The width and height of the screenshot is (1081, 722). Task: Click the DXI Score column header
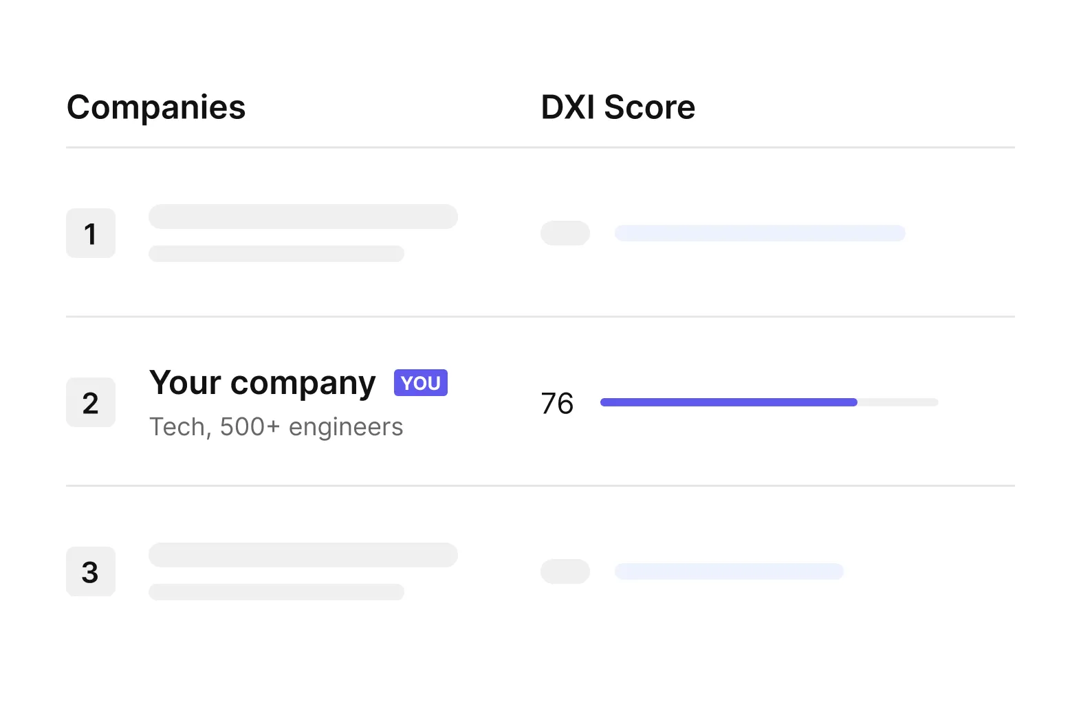coord(618,107)
